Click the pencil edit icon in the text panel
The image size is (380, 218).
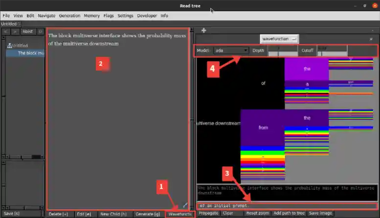(185, 204)
